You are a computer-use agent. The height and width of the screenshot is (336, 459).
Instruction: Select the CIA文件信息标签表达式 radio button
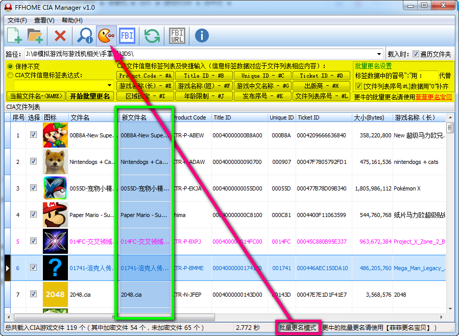[10, 75]
